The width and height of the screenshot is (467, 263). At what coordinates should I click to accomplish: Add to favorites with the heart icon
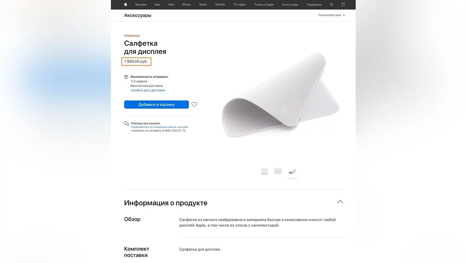click(x=194, y=104)
